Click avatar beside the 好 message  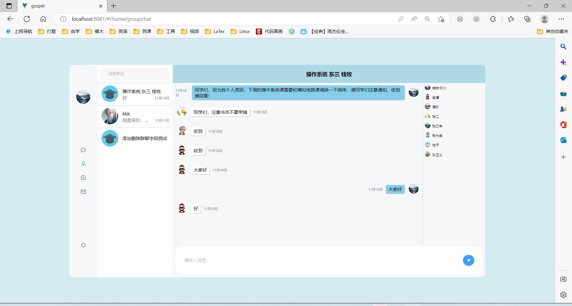[182, 208]
